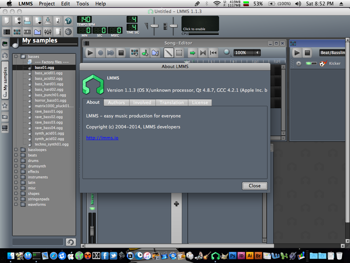Image resolution: width=350 pixels, height=263 pixels.
Task: Adjust the Master channel fader
Action: click(92, 231)
